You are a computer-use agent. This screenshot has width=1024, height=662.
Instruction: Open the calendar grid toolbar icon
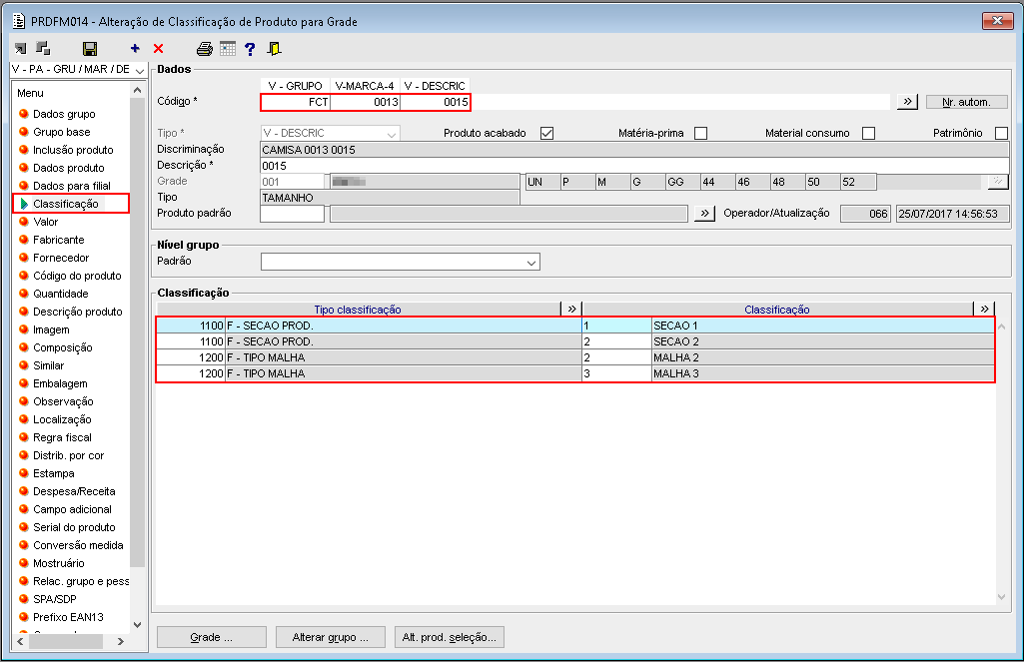(x=227, y=48)
